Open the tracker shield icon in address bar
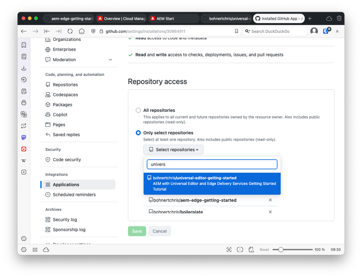The height and width of the screenshot is (278, 362). [x=93, y=31]
